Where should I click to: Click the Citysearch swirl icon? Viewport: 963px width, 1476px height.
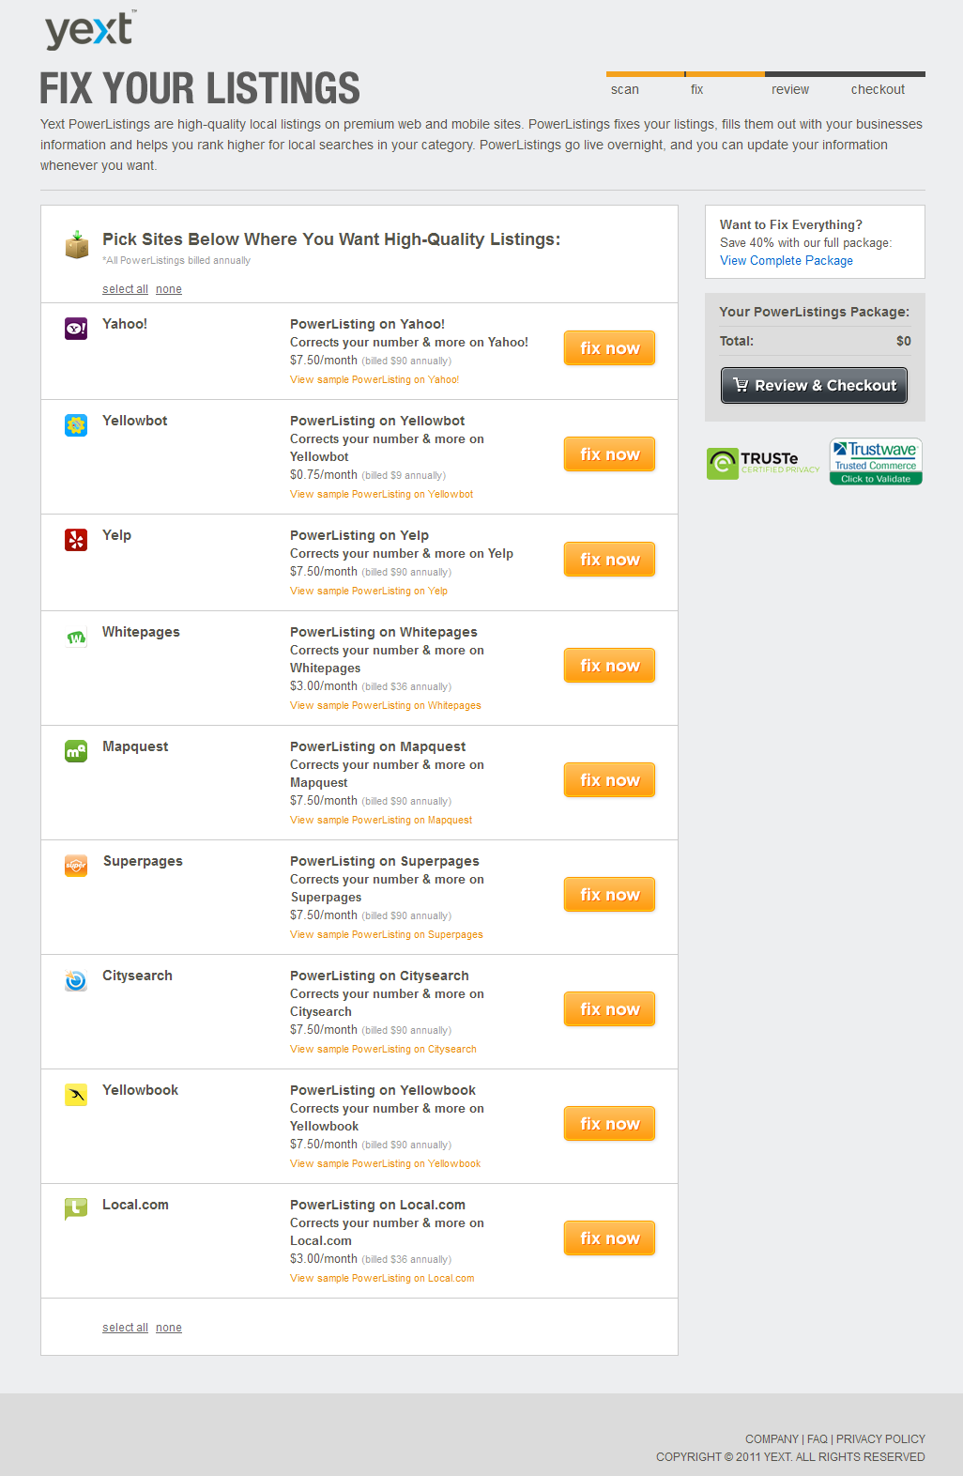pos(76,980)
